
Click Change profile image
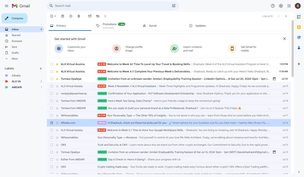[128, 49]
